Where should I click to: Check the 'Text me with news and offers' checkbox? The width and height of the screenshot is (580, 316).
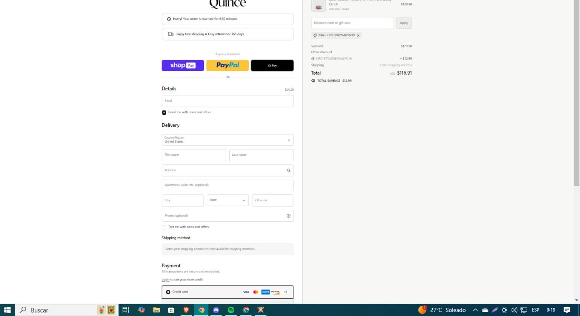pos(164,227)
